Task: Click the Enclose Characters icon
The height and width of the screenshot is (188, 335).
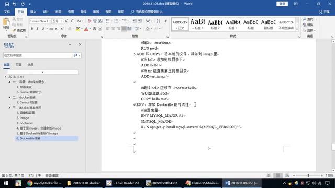Action: pos(100,29)
